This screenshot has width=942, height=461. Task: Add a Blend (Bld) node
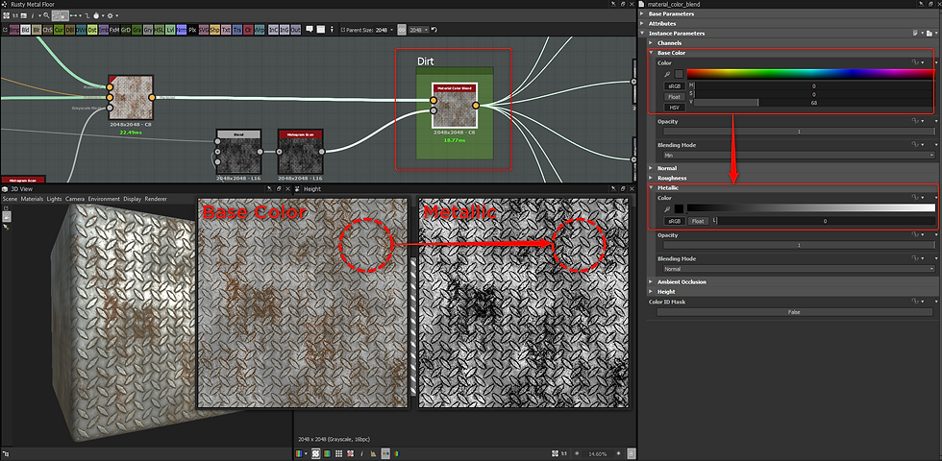25,30
